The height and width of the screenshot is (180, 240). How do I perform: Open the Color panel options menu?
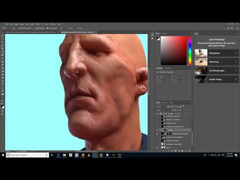tap(191, 33)
